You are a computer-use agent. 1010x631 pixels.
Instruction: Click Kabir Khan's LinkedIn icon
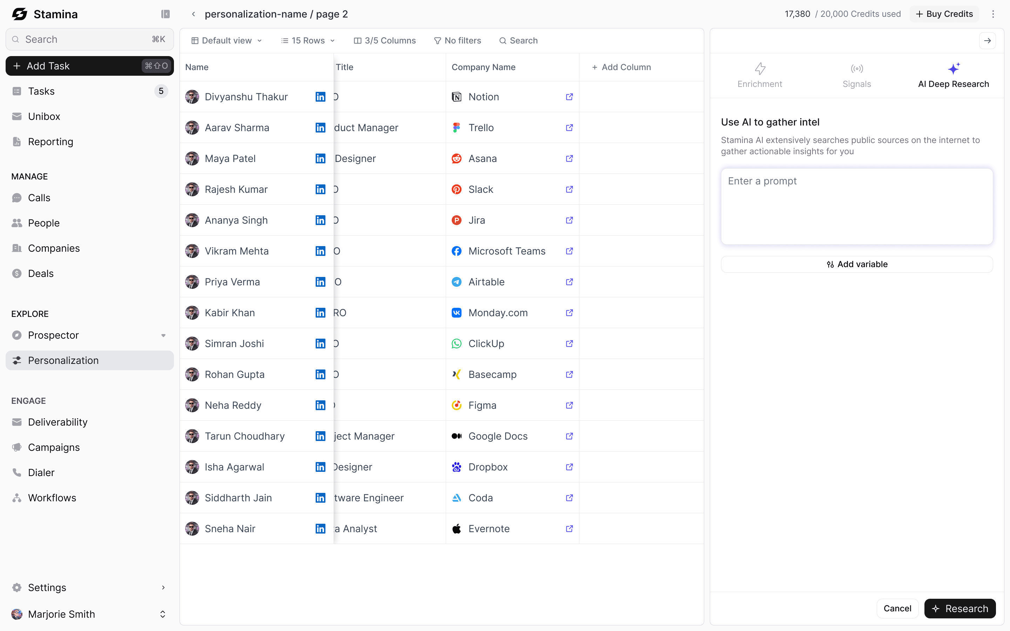point(320,313)
